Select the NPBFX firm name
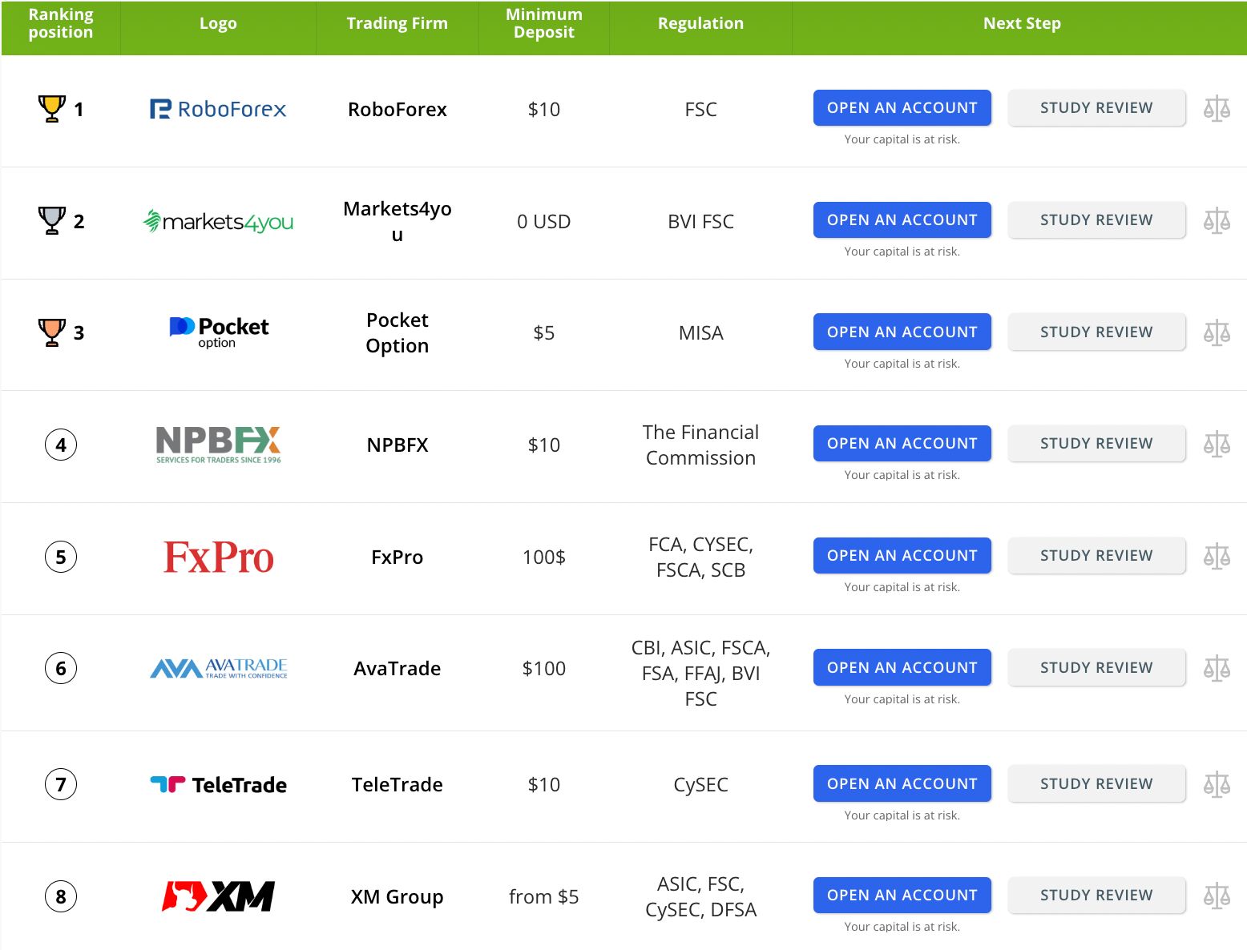Screen dimensions: 1247x950 pyautogui.click(x=397, y=445)
